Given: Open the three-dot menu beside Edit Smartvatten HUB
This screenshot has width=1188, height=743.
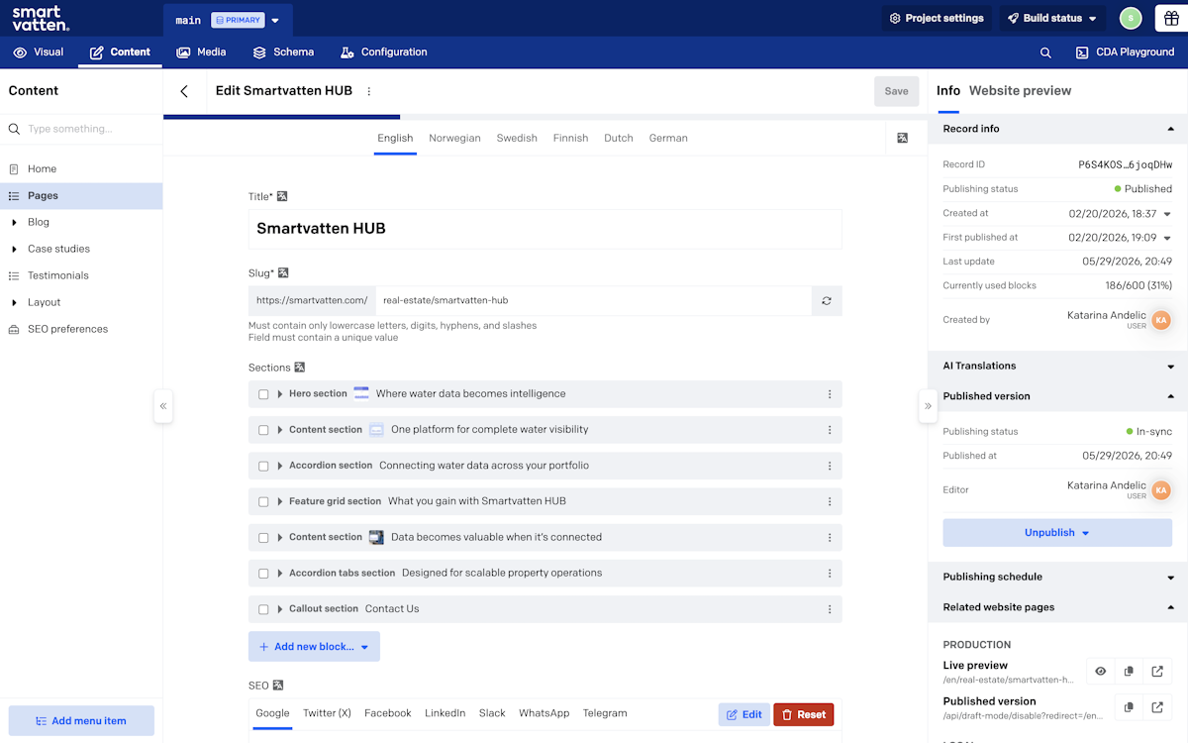Looking at the screenshot, I should [x=369, y=91].
